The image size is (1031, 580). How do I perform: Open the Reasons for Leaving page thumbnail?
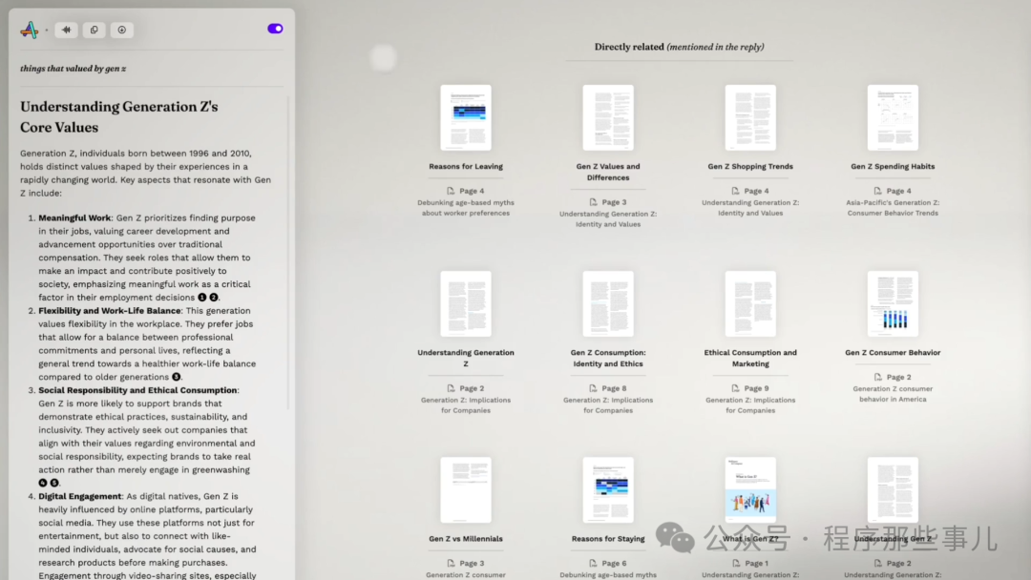(x=466, y=117)
